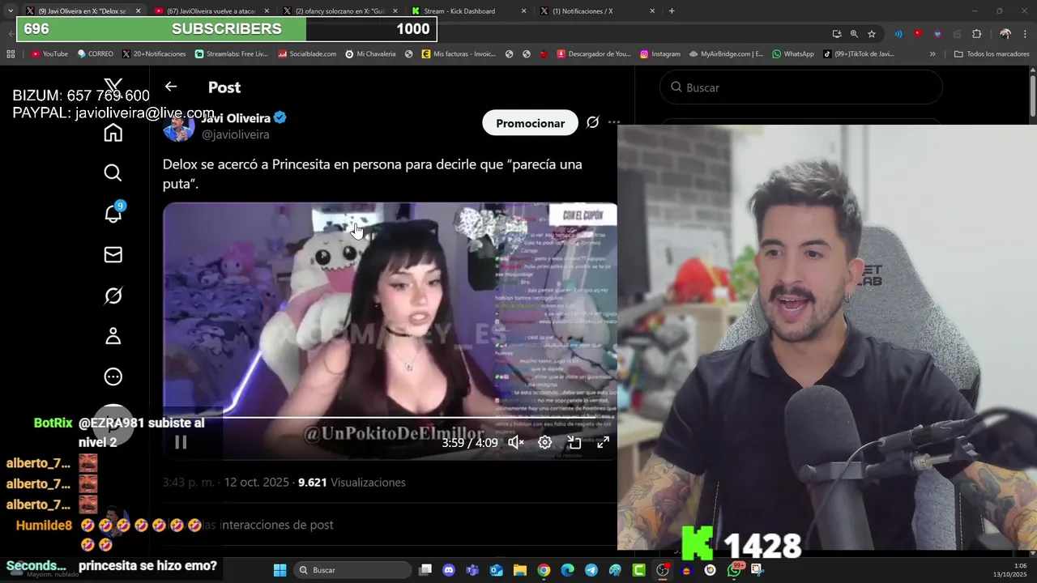
Task: Open Telegram from the taskbar
Action: (591, 570)
